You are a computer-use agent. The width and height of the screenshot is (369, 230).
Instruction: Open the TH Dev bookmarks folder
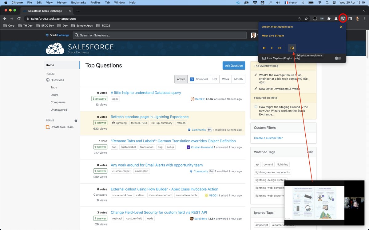(x=25, y=25)
